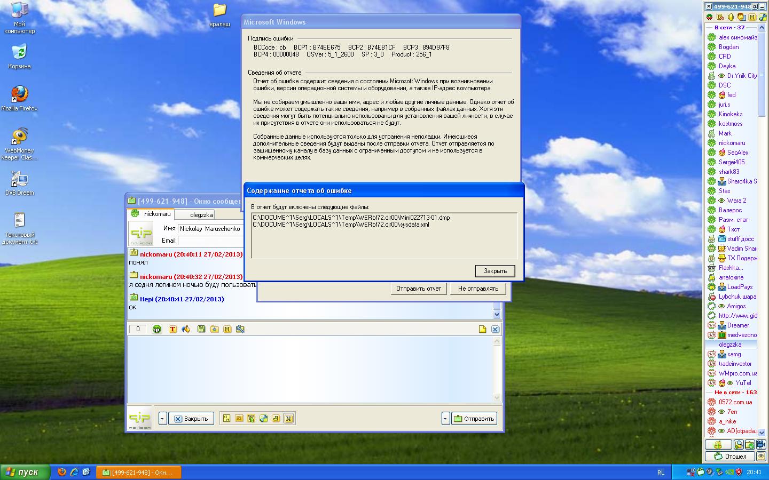Viewport: 769px width, 480px height.
Task: Click the paint bucket background color icon
Action: (186, 329)
